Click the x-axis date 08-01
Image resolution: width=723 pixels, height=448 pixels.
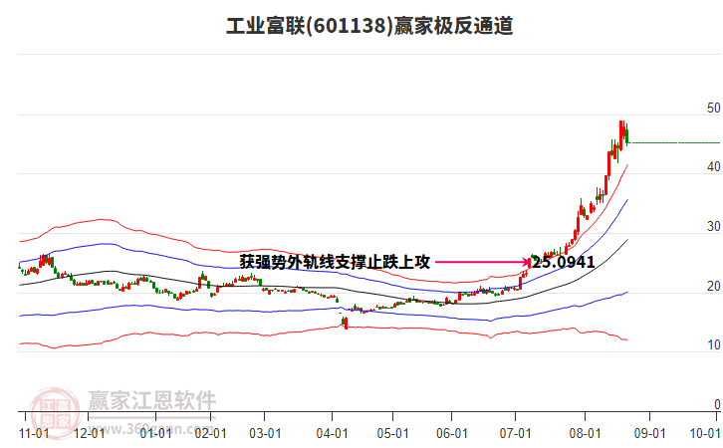586,434
